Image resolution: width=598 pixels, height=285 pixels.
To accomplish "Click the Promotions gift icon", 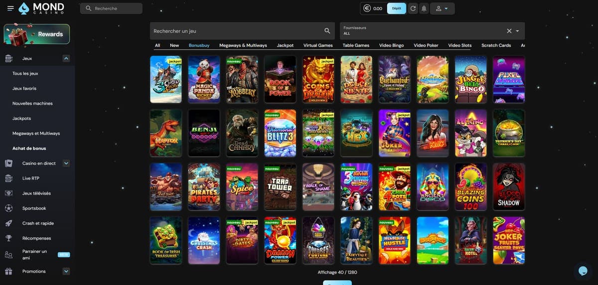I will 8,272.
